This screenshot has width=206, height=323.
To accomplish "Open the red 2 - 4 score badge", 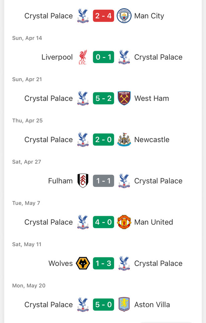I will [x=103, y=16].
